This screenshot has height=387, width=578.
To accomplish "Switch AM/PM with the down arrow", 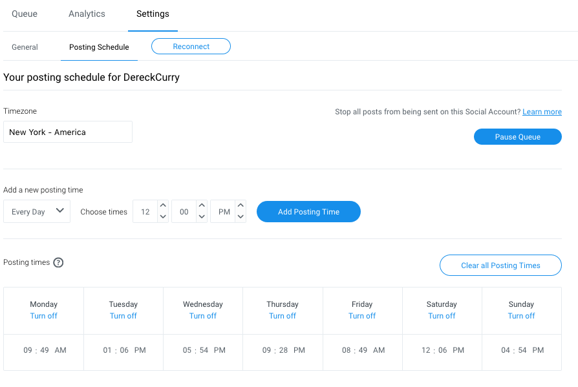I will (241, 217).
